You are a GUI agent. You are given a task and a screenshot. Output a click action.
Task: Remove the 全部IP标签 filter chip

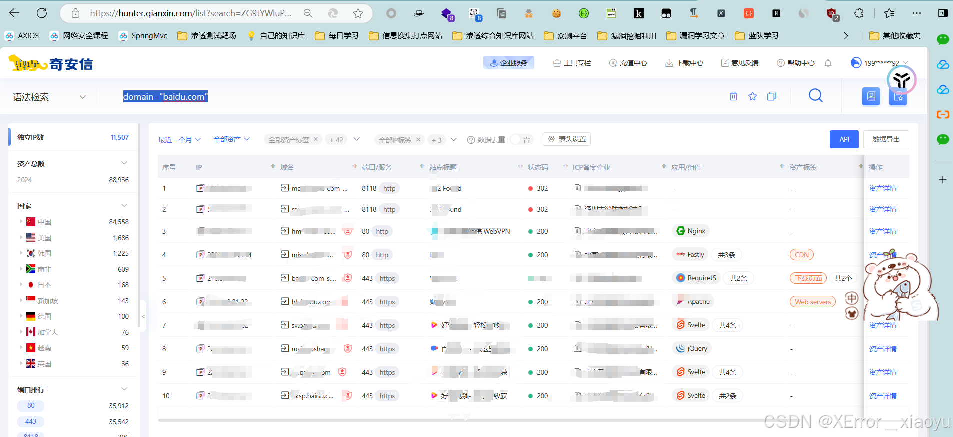tap(418, 139)
